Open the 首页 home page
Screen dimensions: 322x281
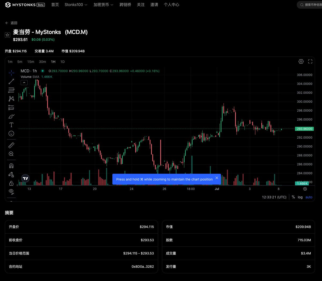click(x=55, y=5)
